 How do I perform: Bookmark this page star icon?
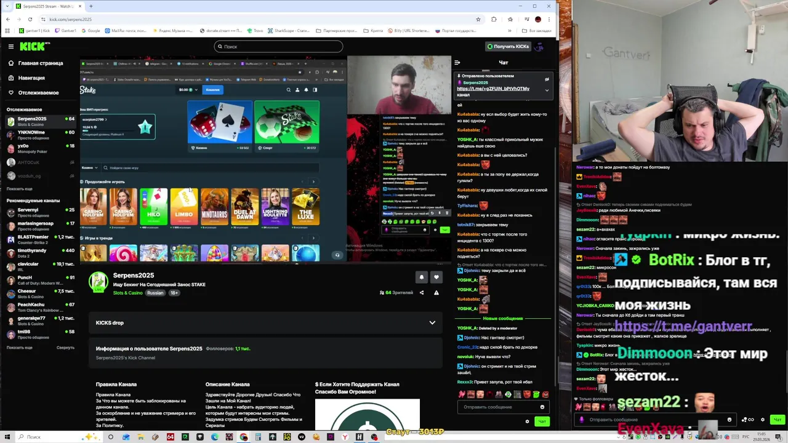tap(478, 19)
